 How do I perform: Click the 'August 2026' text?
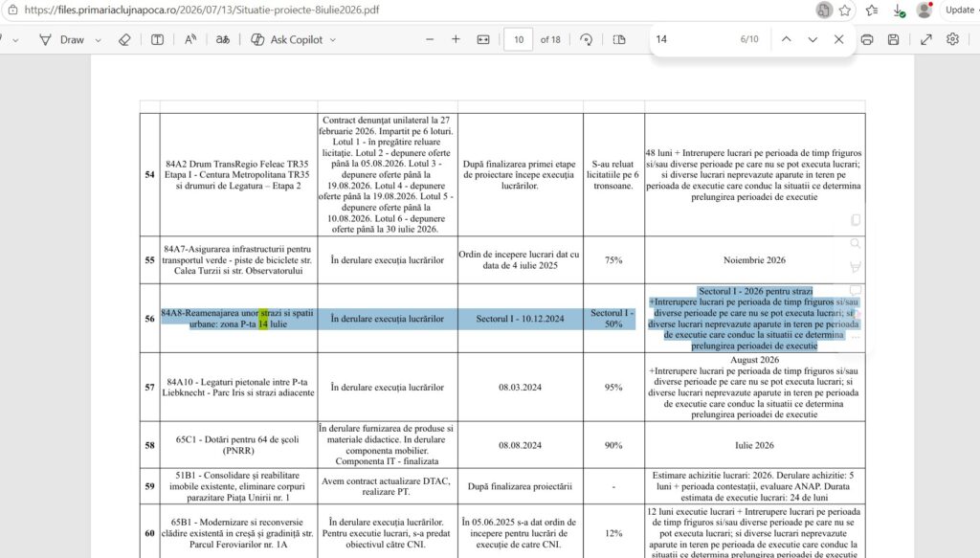tap(754, 360)
